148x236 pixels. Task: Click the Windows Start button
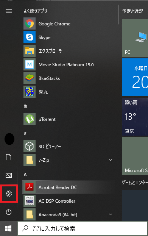pos(8,228)
